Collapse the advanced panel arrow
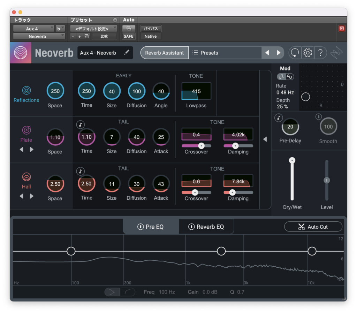Image resolution: width=357 pixels, height=313 pixels. (265, 139)
